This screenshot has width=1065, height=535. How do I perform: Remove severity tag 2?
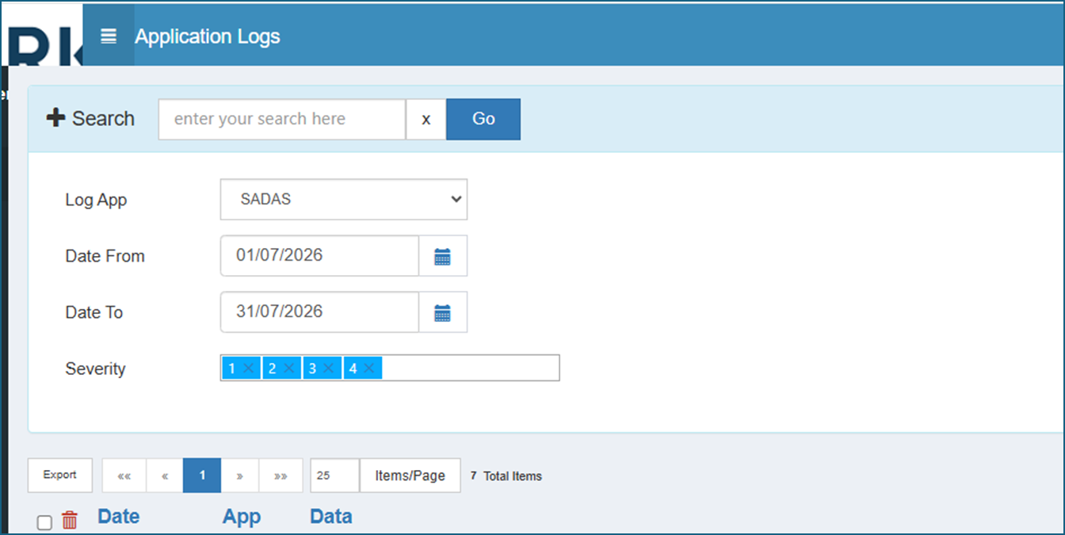[x=288, y=368]
